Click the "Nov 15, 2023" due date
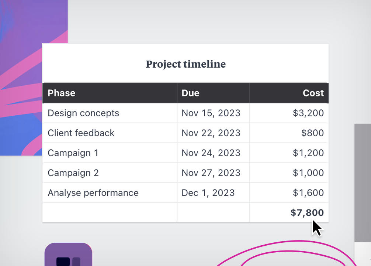371x266 pixels. [x=211, y=113]
